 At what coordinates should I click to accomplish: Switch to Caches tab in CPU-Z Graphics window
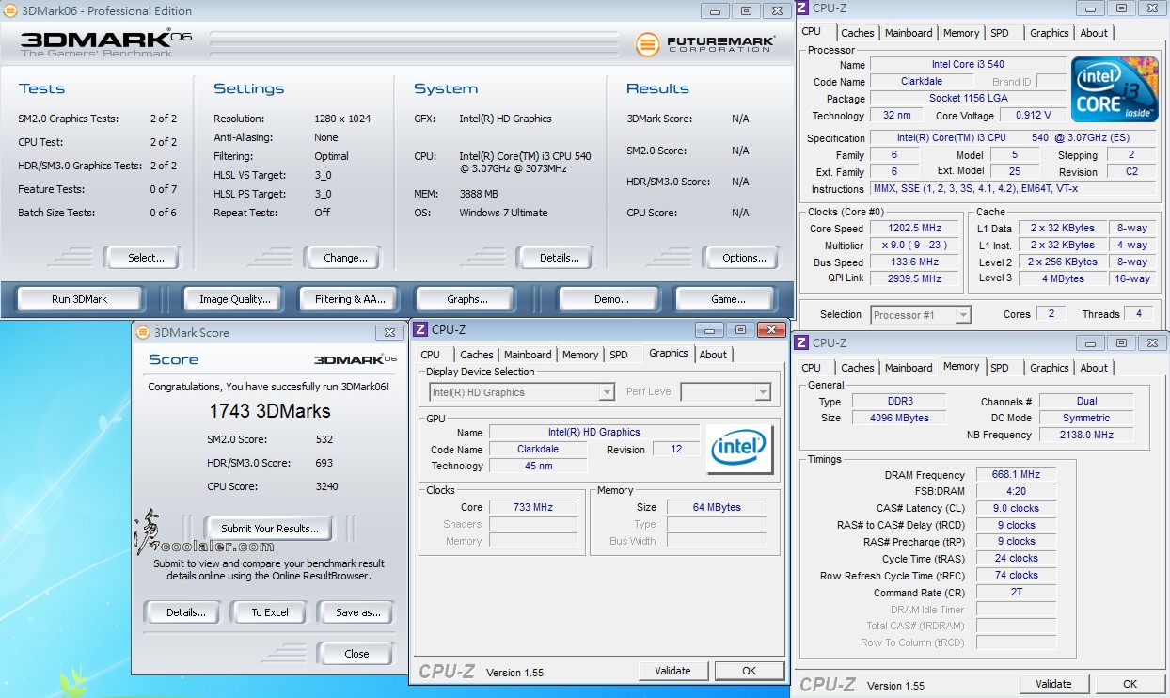pyautogui.click(x=477, y=355)
